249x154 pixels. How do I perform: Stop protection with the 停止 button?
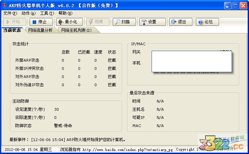coord(41,22)
